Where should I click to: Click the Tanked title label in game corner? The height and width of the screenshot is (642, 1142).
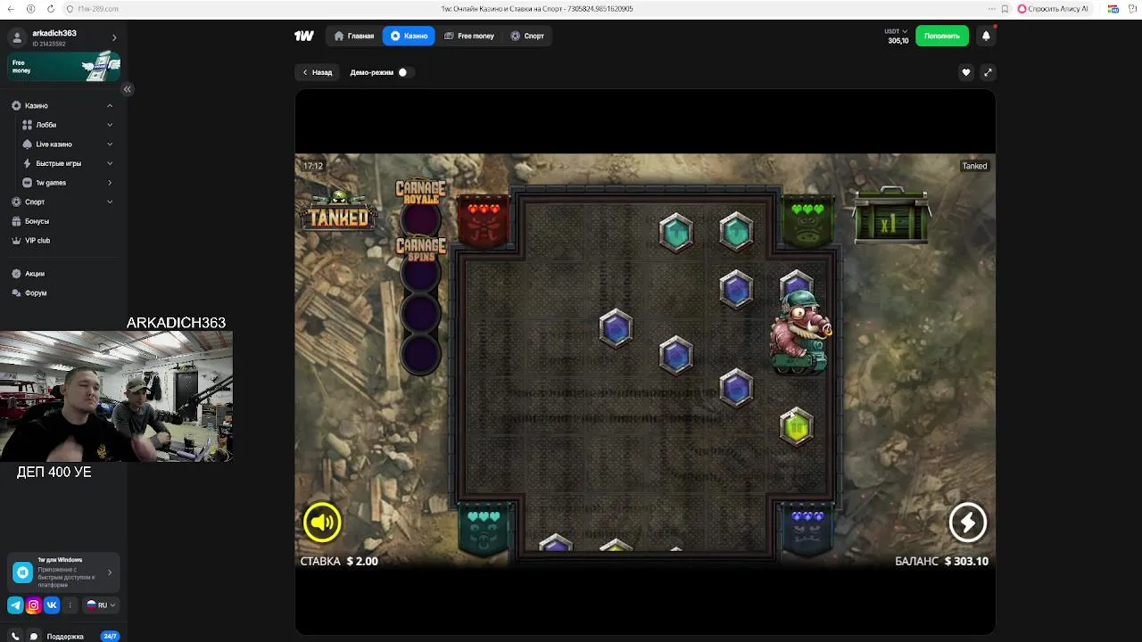tap(974, 166)
